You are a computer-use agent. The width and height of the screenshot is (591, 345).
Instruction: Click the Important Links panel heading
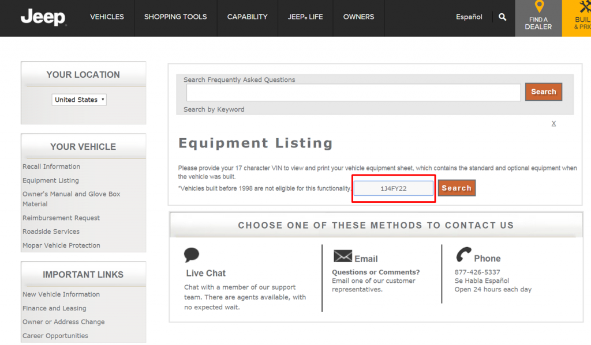(83, 275)
